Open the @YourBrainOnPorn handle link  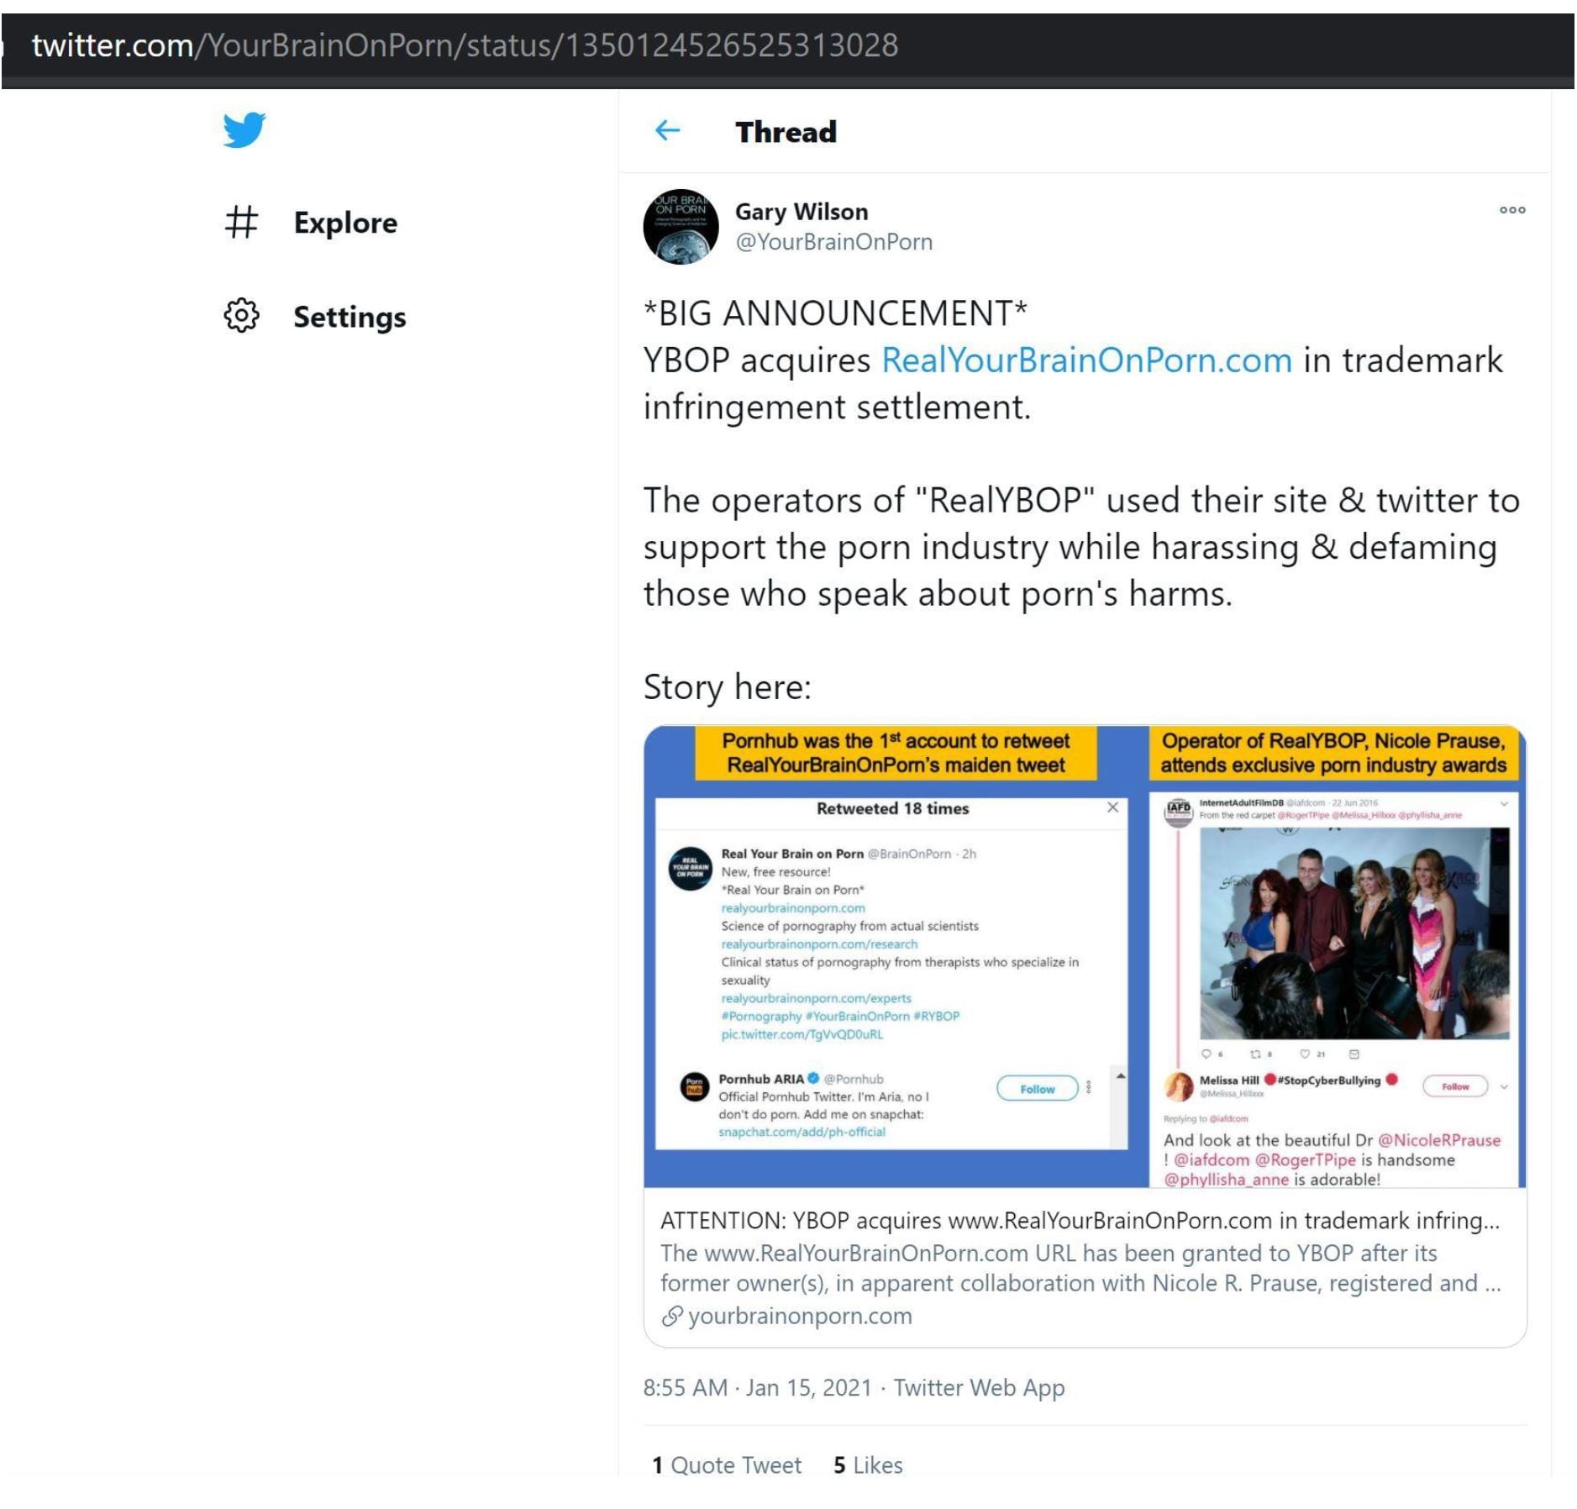(x=833, y=242)
